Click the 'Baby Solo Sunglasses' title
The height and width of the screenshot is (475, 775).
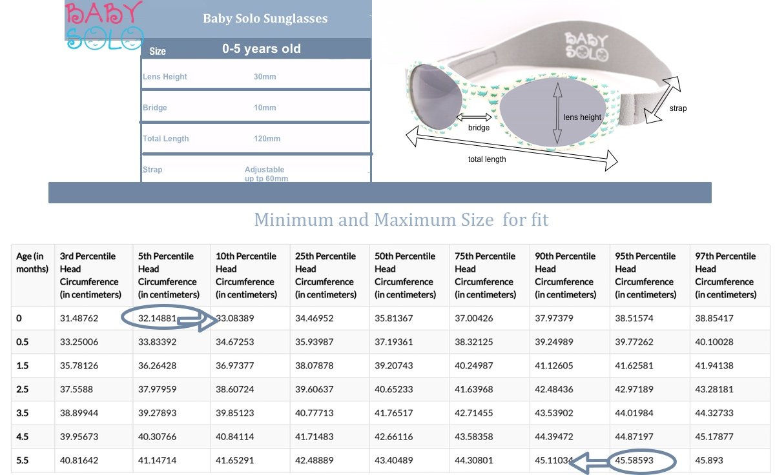pos(265,18)
